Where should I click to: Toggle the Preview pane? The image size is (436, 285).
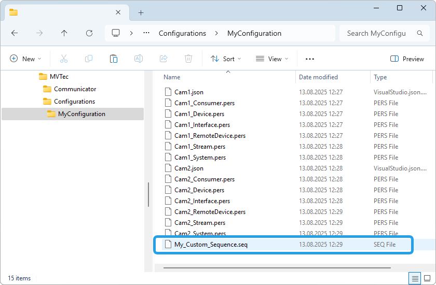tap(407, 59)
